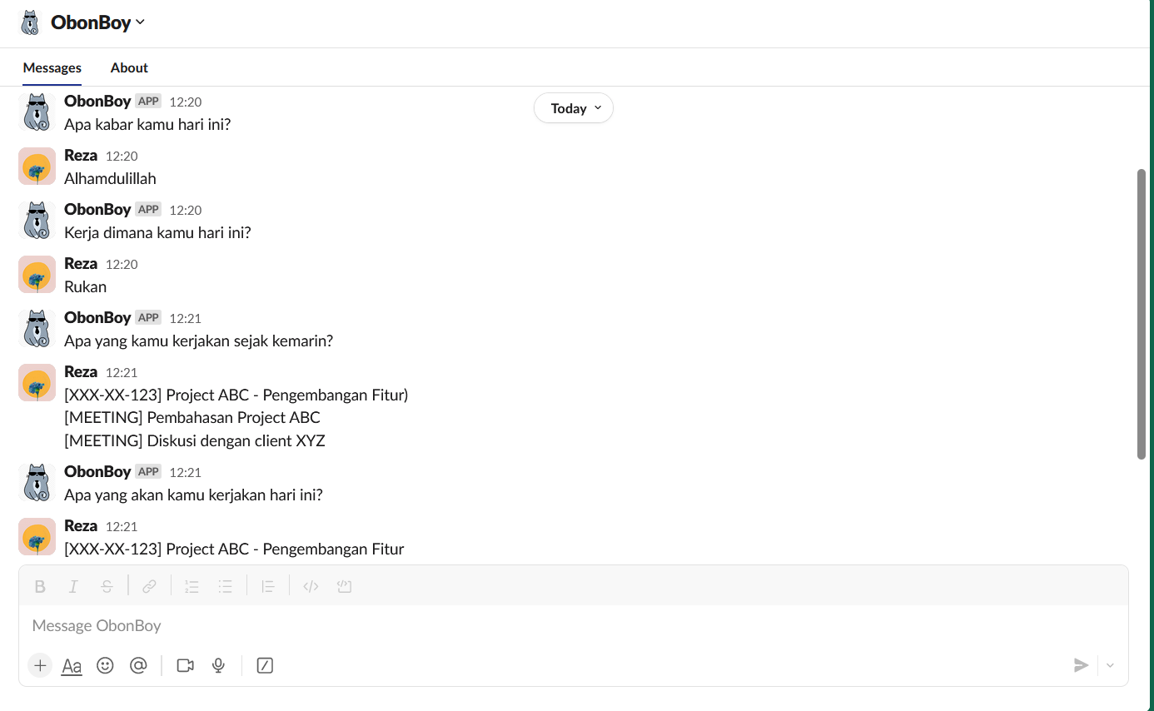Mention someone with the @ icon
The image size is (1154, 711).
pos(138,665)
